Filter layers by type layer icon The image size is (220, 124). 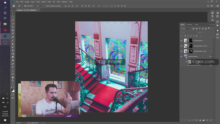point(199,29)
